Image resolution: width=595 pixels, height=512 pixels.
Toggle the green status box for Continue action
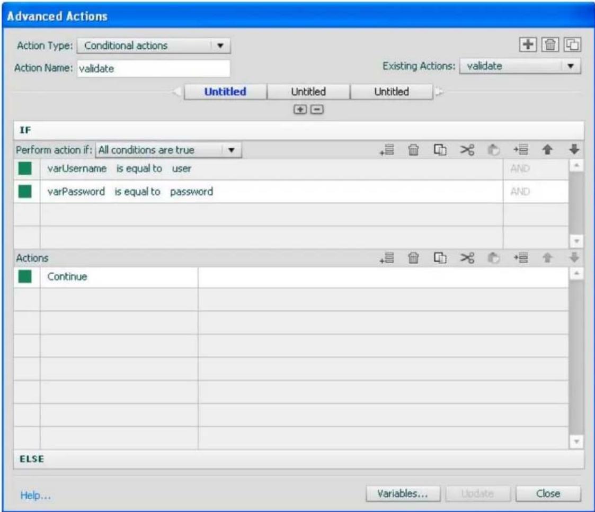coord(25,276)
